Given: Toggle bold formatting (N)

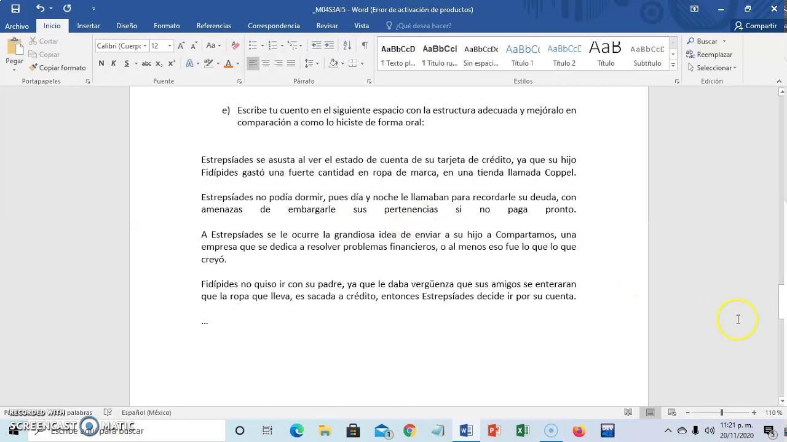Looking at the screenshot, I should point(101,63).
